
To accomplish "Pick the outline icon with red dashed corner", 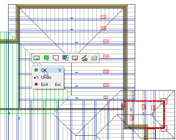I will 56,58.
